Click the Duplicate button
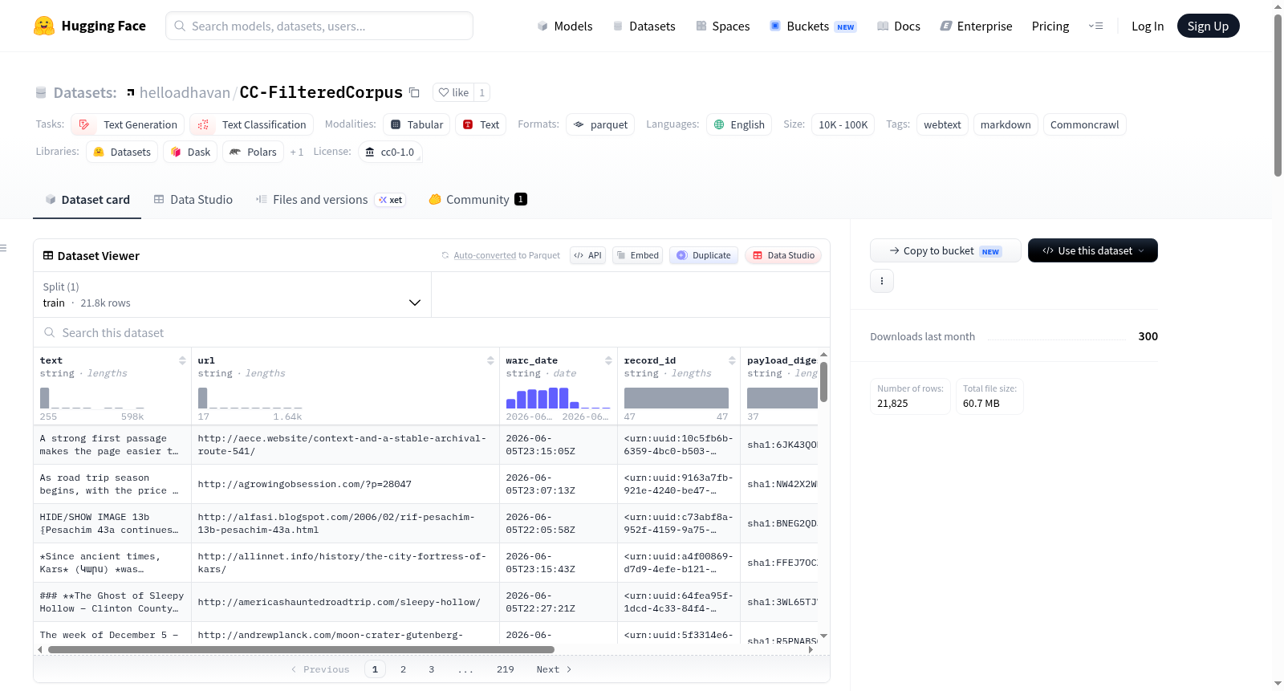 pyautogui.click(x=704, y=255)
